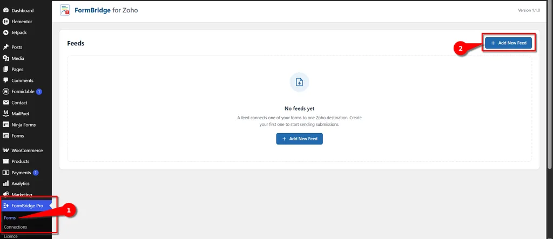Viewport: 553px width, 239px height.
Task: Open the Licence submenu item
Action: [x=11, y=236]
